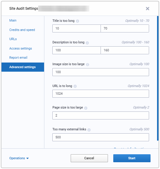Click the 'Optimally 100 - 160' hint text
Image resolution: width=160 pixels, height=169 pixels.
135,42
